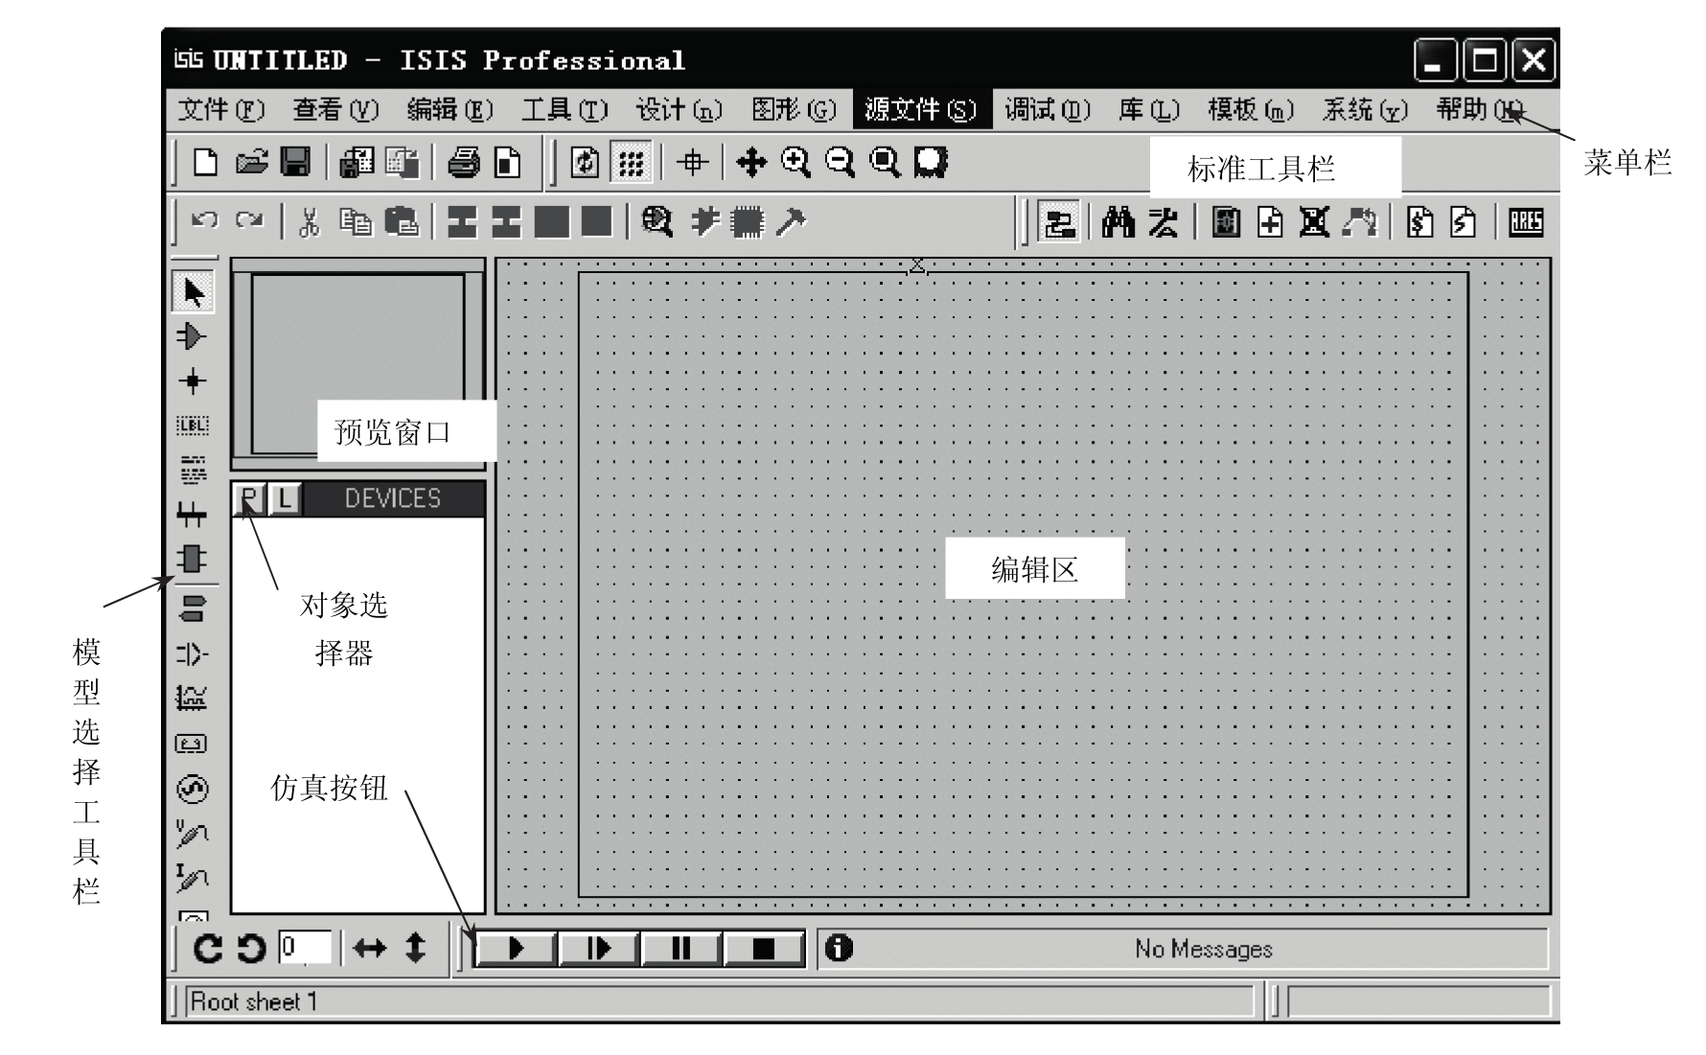
Task: Click the wire label LBL tool
Action: 193,425
